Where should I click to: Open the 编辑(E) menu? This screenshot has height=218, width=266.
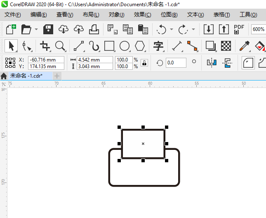[x=38, y=15]
